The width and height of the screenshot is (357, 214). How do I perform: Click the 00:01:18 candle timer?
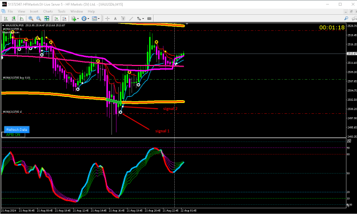(332, 27)
